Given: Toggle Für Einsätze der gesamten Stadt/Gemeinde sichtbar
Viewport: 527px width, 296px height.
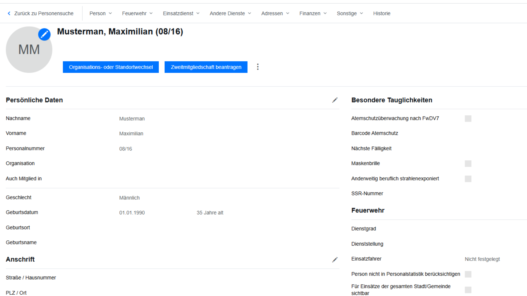Looking at the screenshot, I should 468,290.
